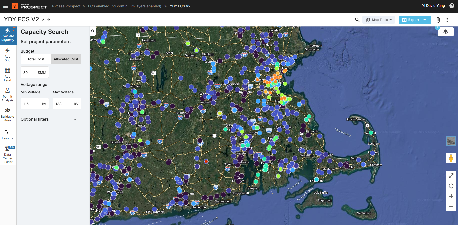Click YDY ECS V2 breadcrumb
The image size is (458, 225).
tap(180, 6)
